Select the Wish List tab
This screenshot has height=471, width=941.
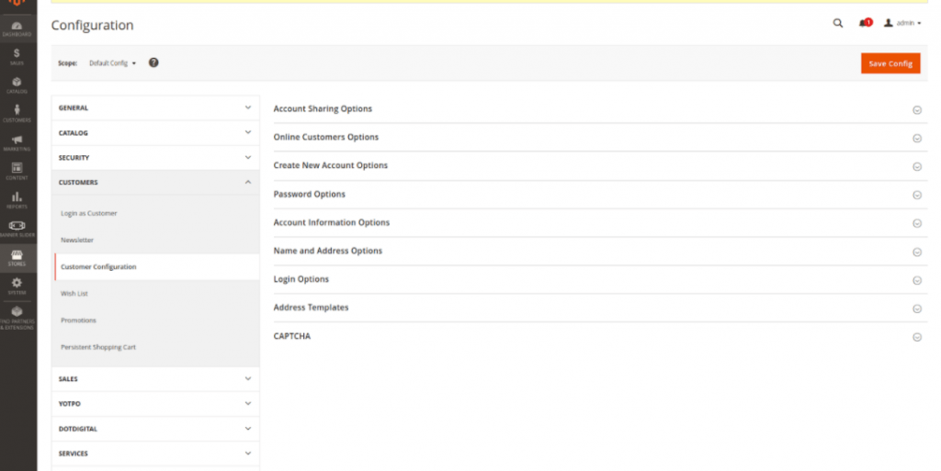pyautogui.click(x=74, y=294)
